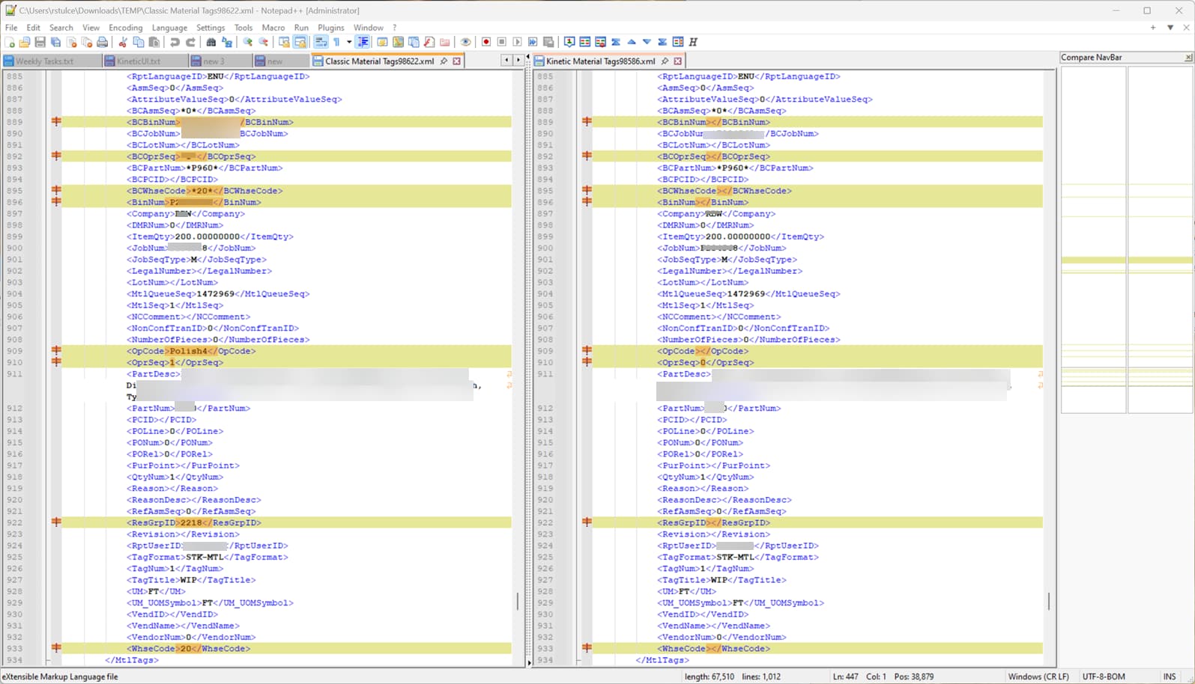Close the Compare NavBar panel
1195x684 pixels.
[1188, 58]
